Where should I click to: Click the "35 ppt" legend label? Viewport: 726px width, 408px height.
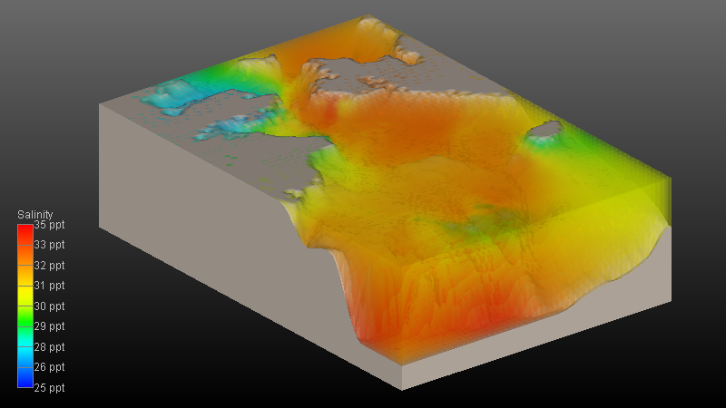[x=50, y=225]
